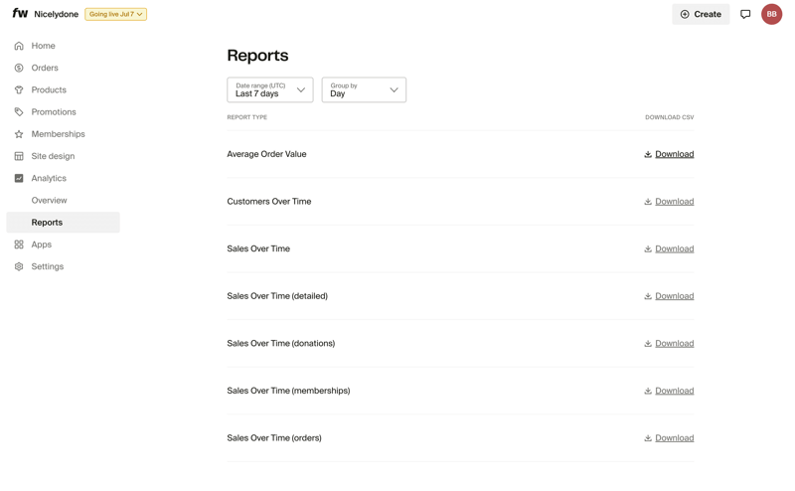Viewport: 795px width, 491px height.
Task: Click download icon for Customers Over Time
Action: pyautogui.click(x=648, y=202)
